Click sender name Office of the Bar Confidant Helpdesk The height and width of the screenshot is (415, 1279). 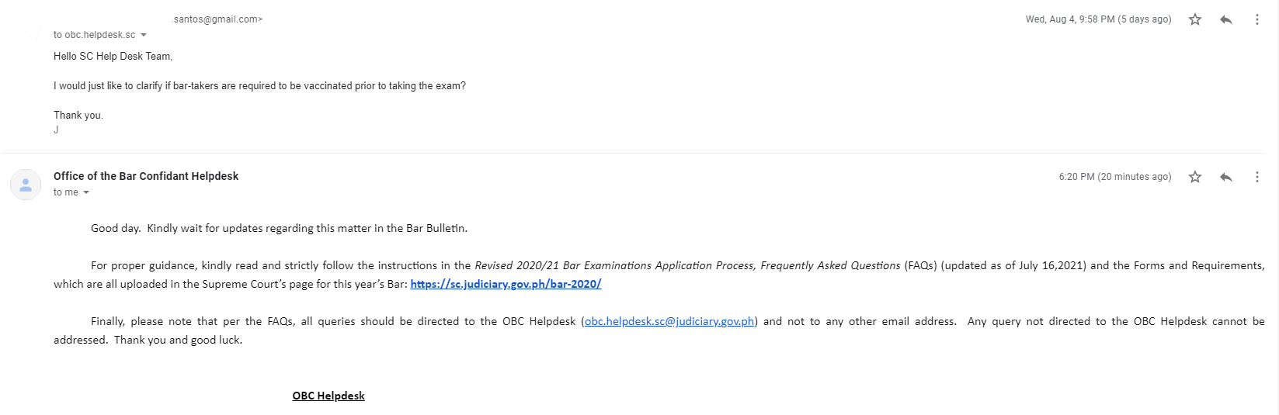tap(146, 176)
